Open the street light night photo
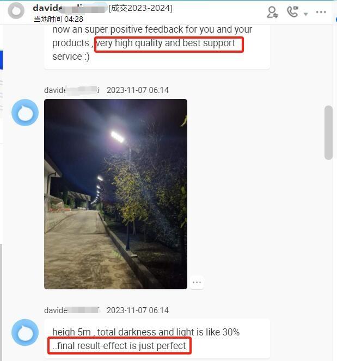The width and height of the screenshot is (337, 361). pos(115,194)
